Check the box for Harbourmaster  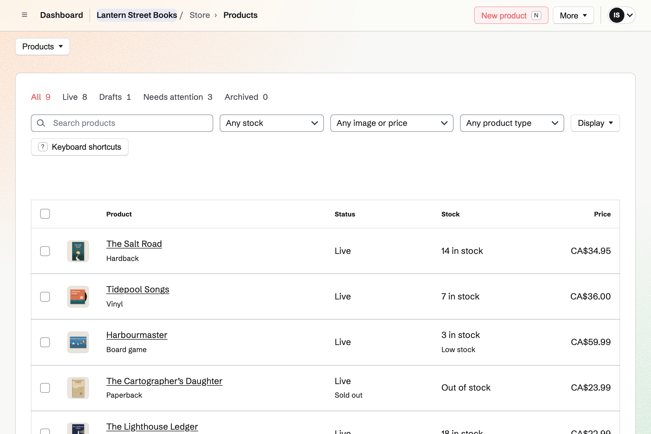pyautogui.click(x=45, y=342)
